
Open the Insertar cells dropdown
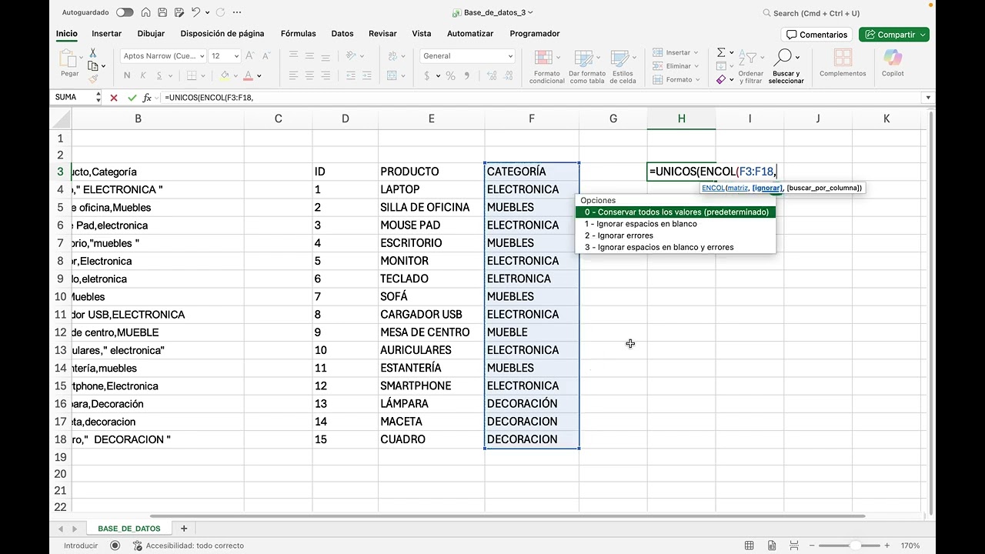point(676,52)
